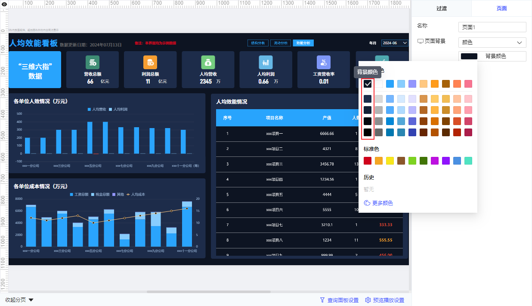Collapse pagination via 收起分页 arrow

pyautogui.click(x=31, y=300)
